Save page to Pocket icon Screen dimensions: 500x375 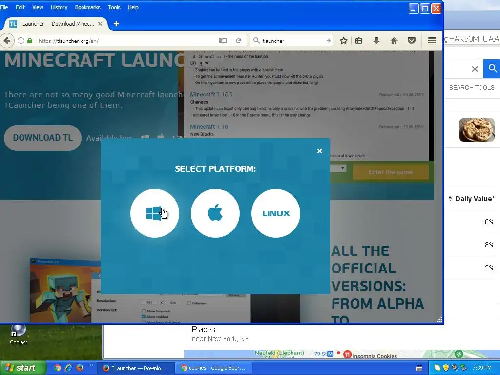pos(412,41)
